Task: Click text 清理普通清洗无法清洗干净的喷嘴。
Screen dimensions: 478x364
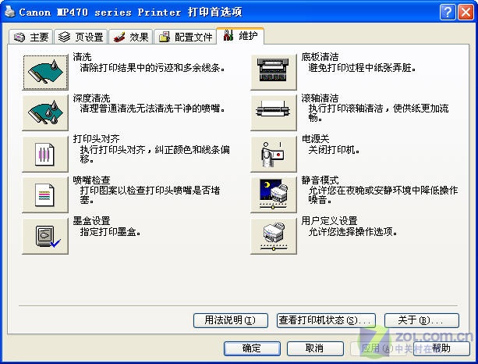Action: coord(152,108)
